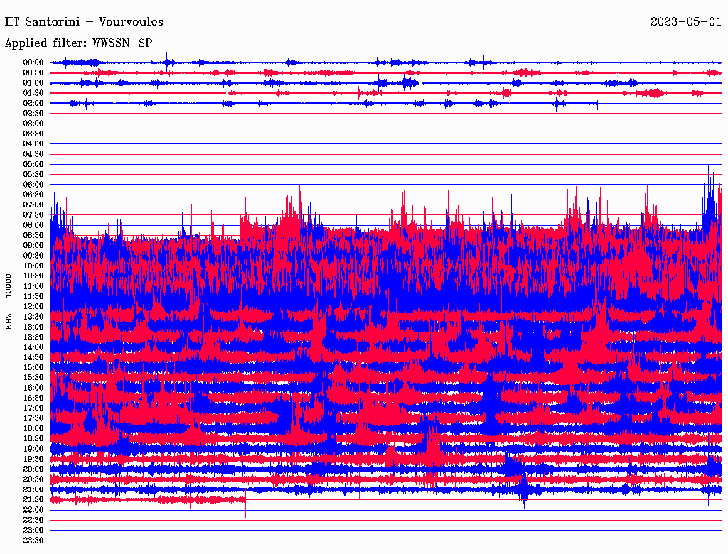728x554 pixels.
Task: Click the vertical EHZ - 10000 axis label
Action: 9,301
